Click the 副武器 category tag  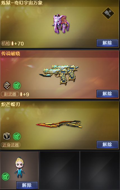click(x=10, y=94)
